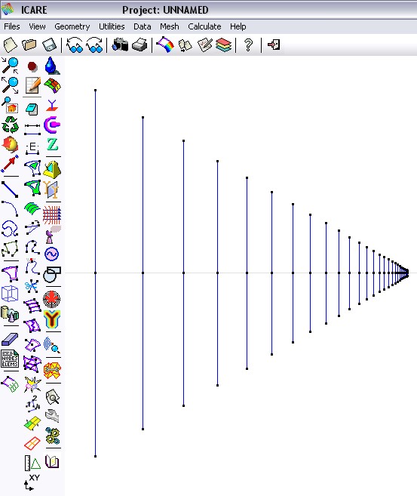Click the green recycle arrows icon

point(10,125)
